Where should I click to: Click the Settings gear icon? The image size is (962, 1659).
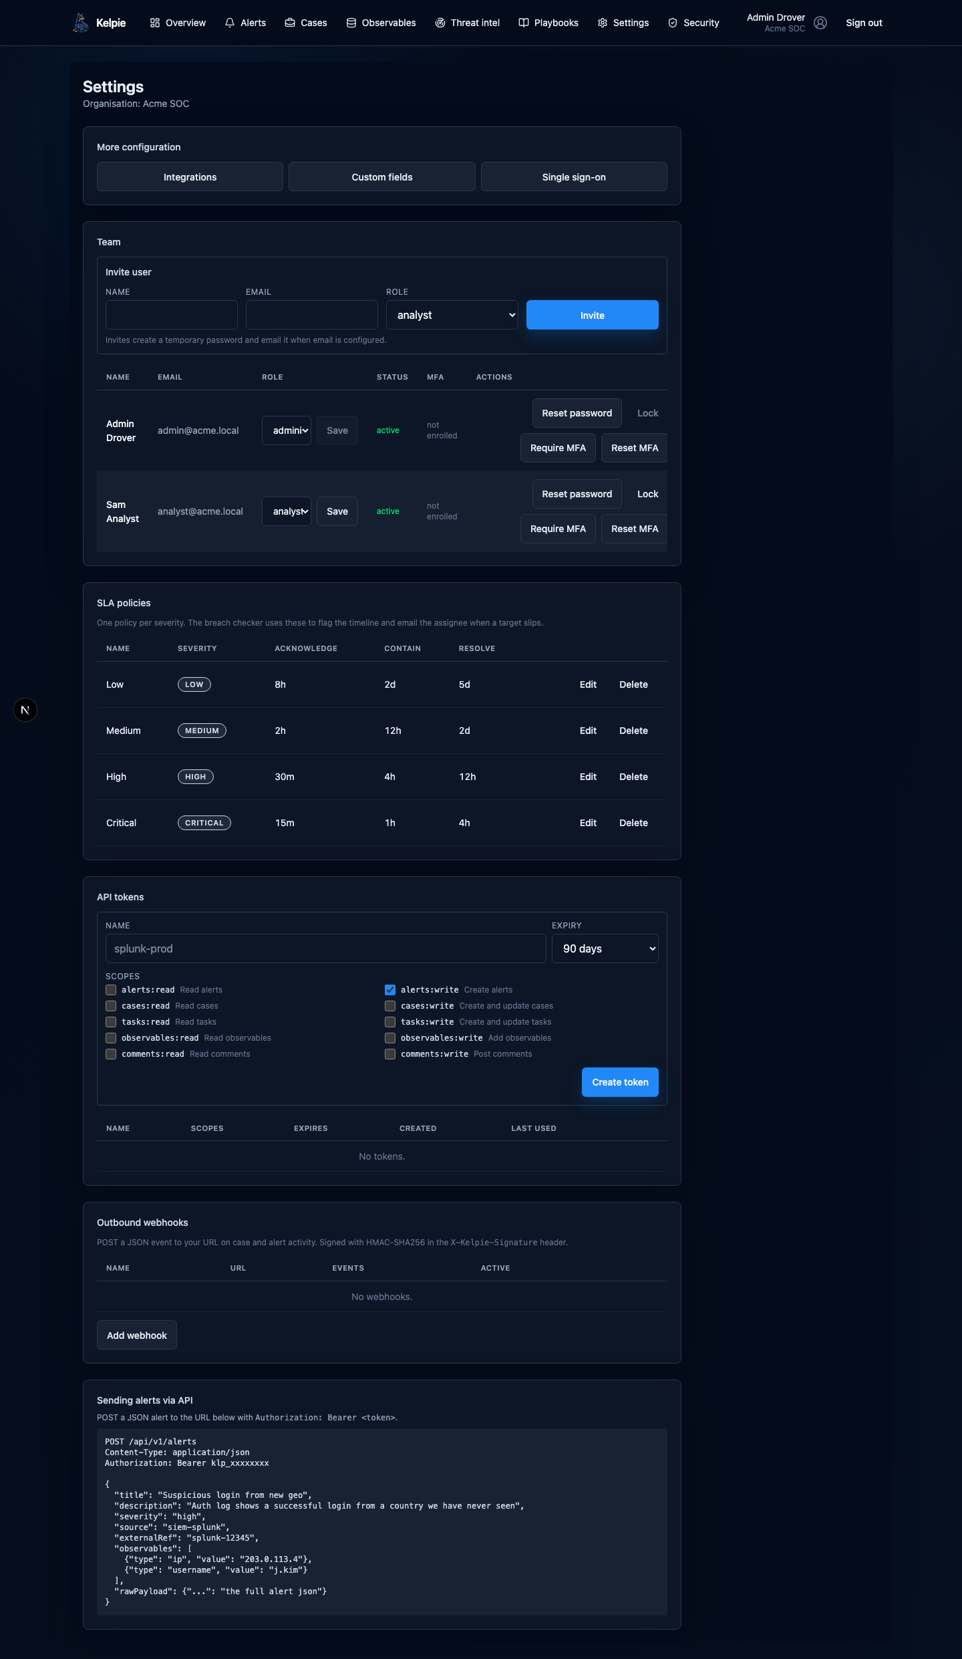(x=603, y=23)
